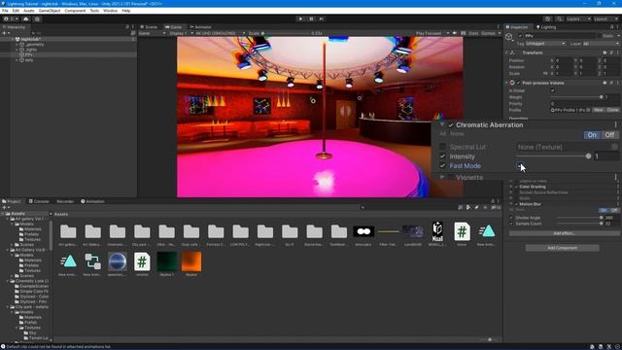Toggle the Fast Mode value checkbox
622x350 pixels.
[520, 166]
